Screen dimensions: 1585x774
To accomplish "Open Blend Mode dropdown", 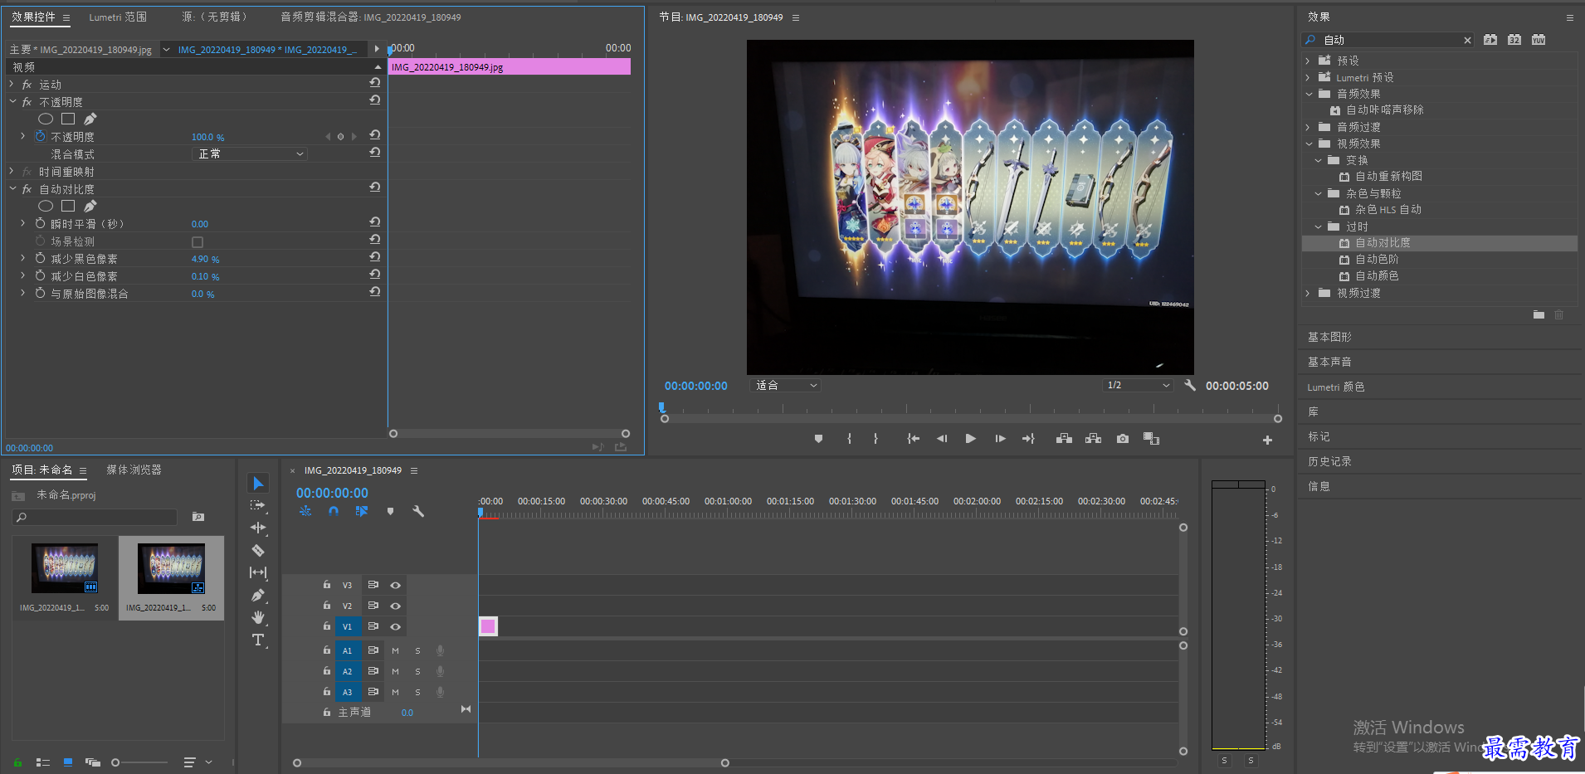I will coord(250,154).
